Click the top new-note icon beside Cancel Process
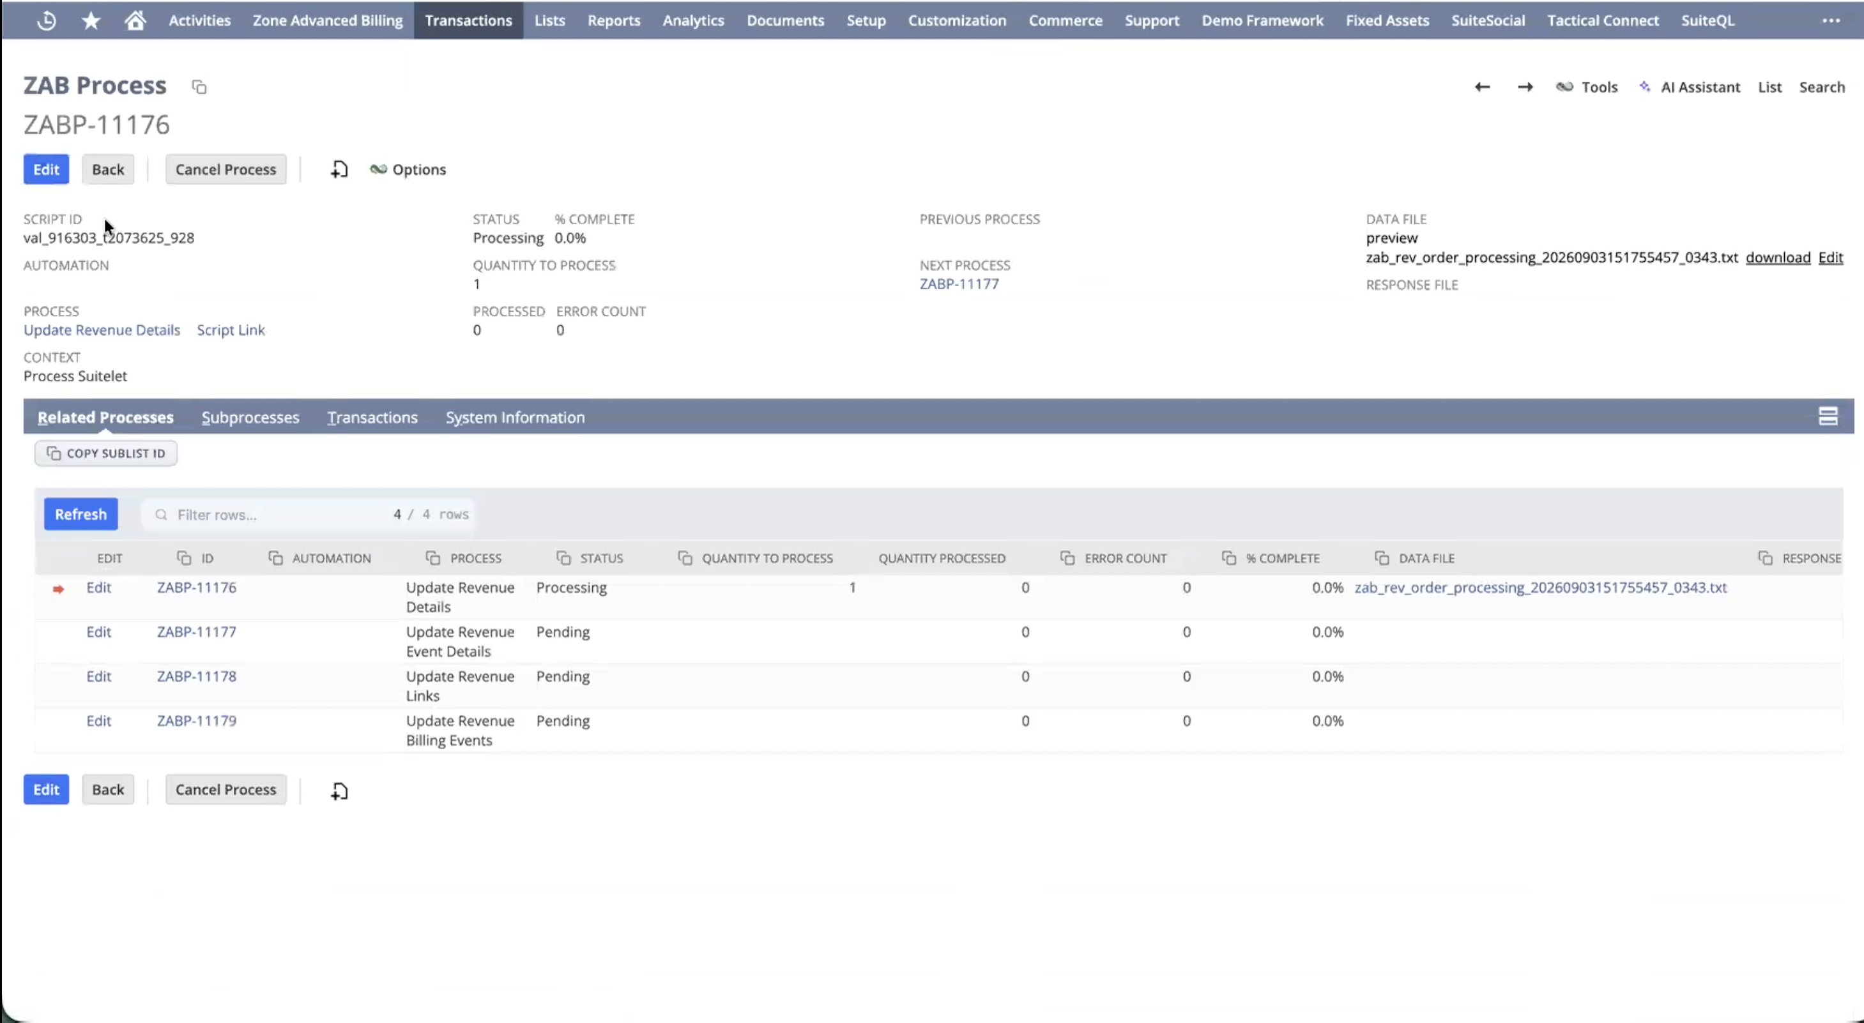Viewport: 1864px width, 1023px height. pyautogui.click(x=339, y=169)
